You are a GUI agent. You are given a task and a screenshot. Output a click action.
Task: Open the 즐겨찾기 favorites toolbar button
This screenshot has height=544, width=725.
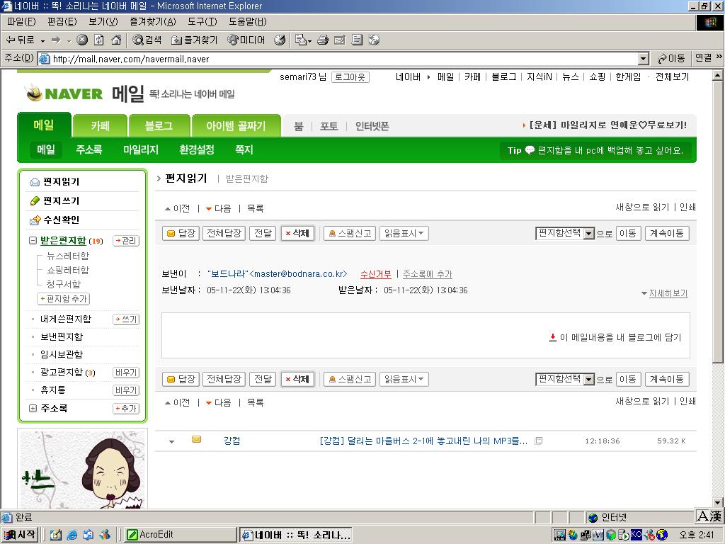pos(194,40)
